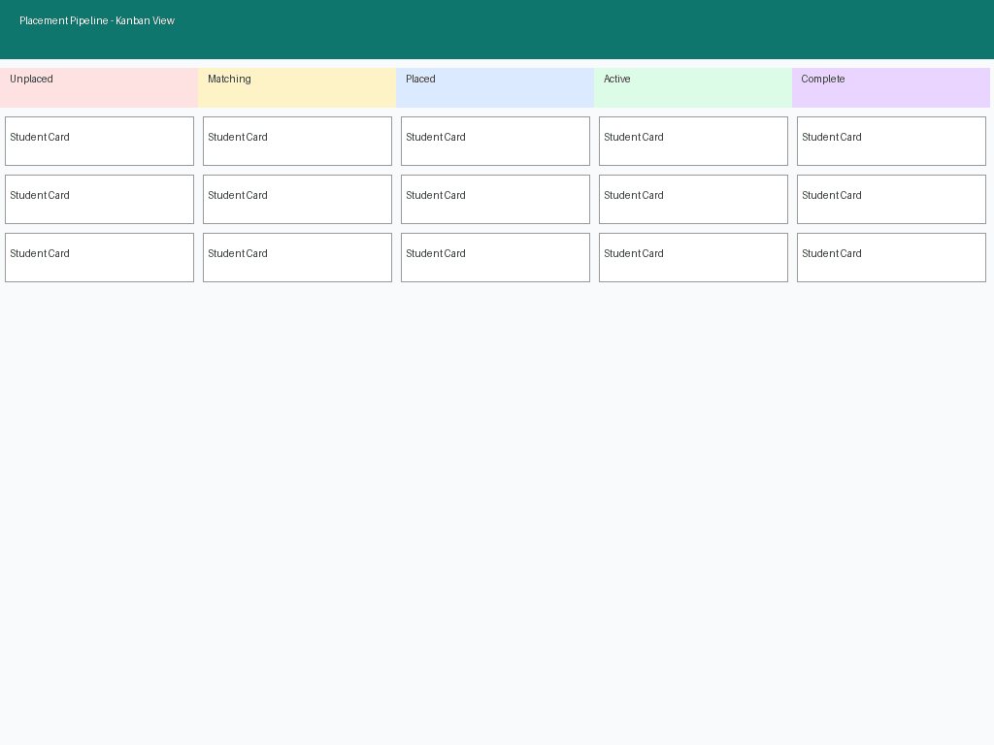Viewport: 994px width, 745px height.
Task: Click the Active column header
Action: click(x=693, y=87)
